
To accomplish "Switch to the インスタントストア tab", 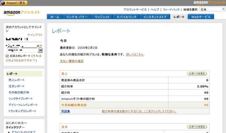I will pos(155,17).
